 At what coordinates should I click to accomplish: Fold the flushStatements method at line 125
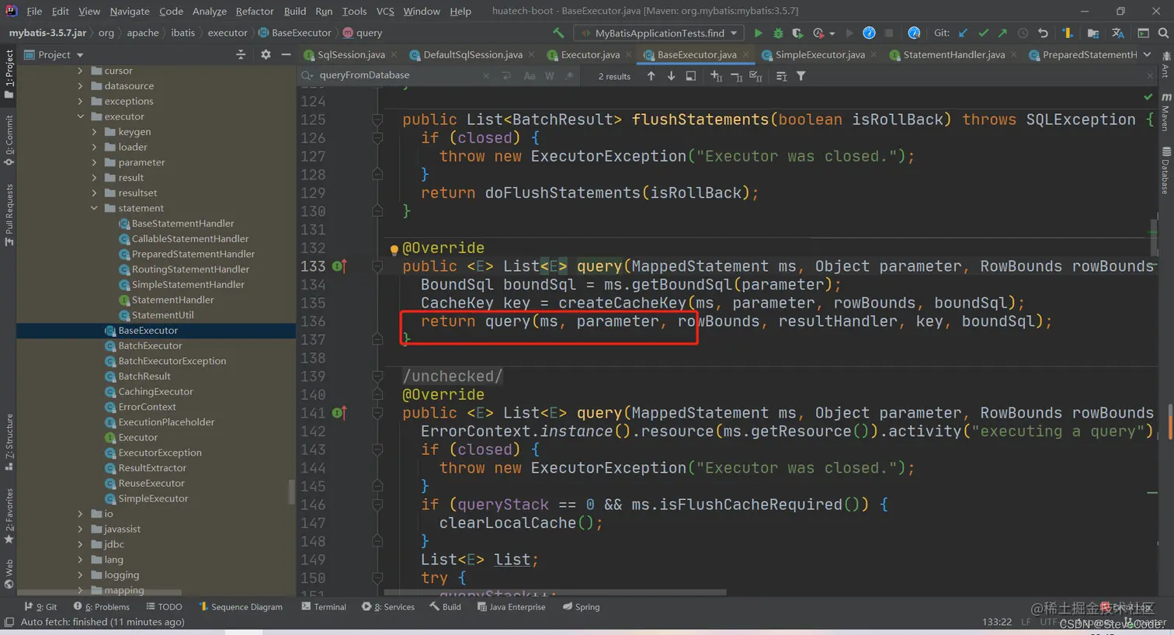pos(377,120)
